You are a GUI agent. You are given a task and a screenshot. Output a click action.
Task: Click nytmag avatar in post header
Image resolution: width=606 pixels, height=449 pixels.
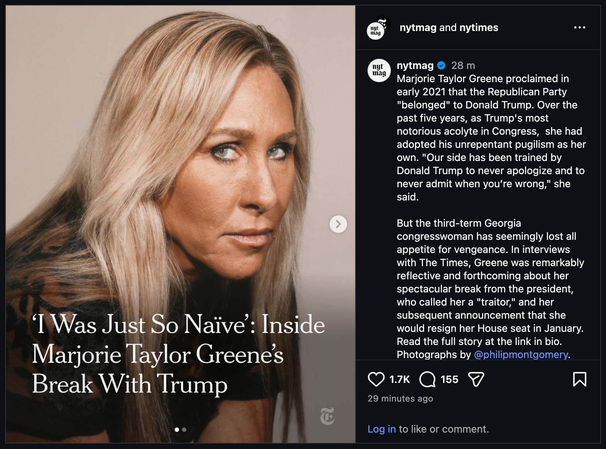(x=376, y=31)
